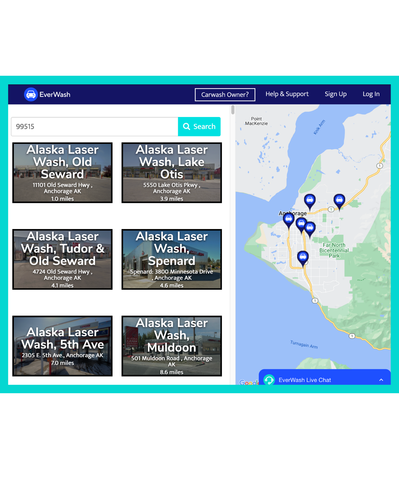This screenshot has width=399, height=499.
Task: Open Help & Support menu item
Action: tap(287, 94)
